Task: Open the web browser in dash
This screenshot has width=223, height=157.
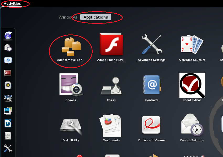Action: (x=8, y=35)
